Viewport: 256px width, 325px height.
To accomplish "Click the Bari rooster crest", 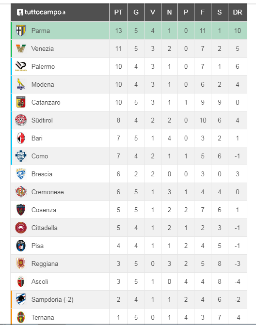I will pyautogui.click(x=21, y=138).
